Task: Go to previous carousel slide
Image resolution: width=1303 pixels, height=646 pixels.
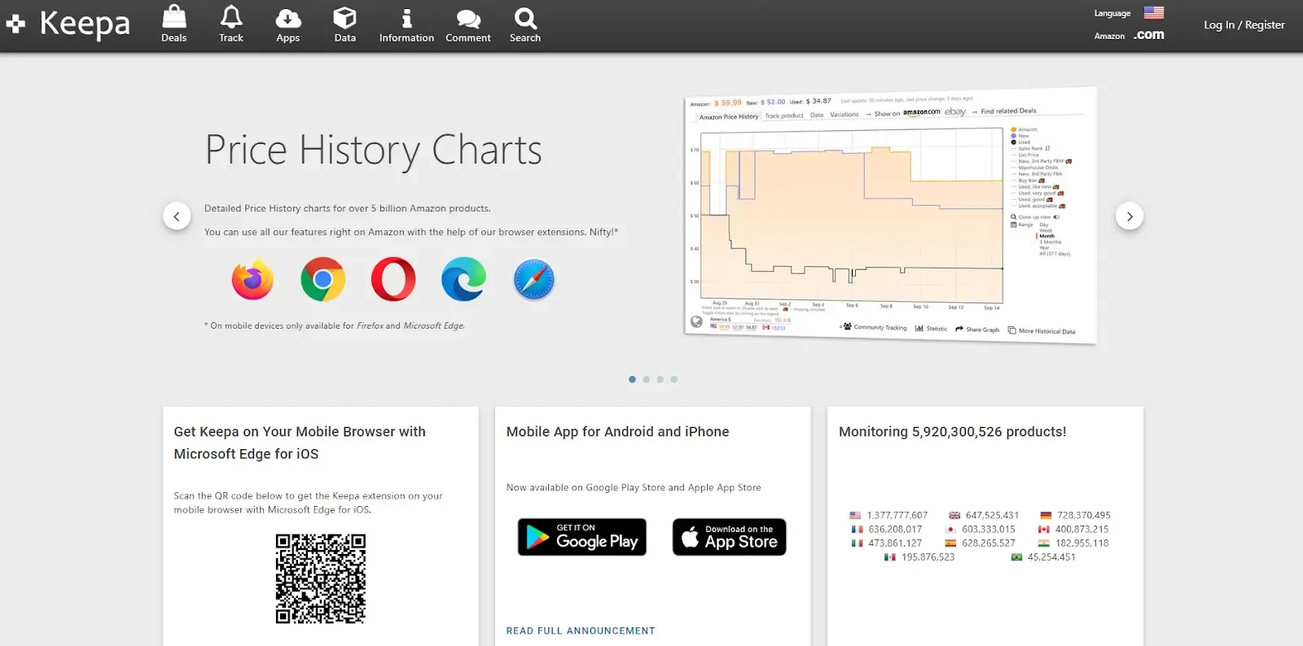Action: click(177, 216)
